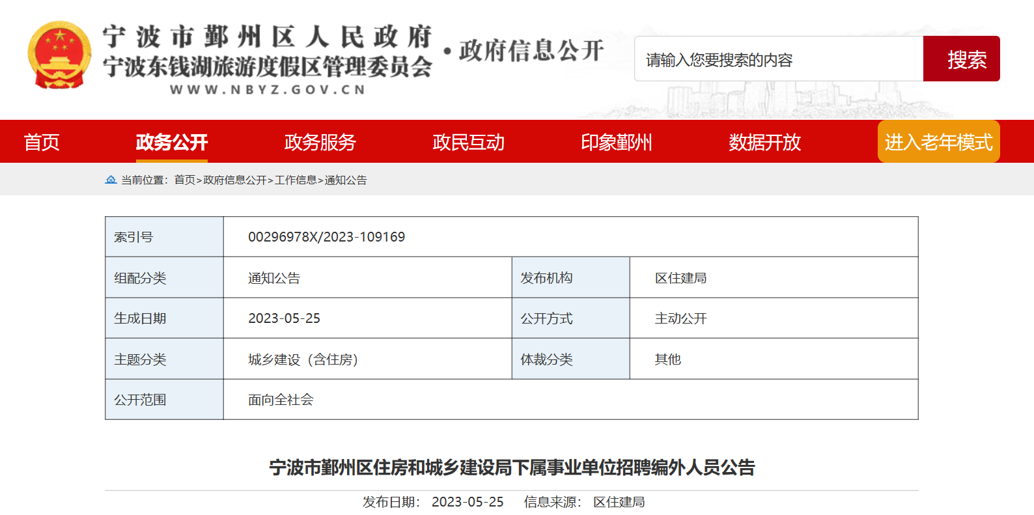
Task: Click the 通知公告 breadcrumb link
Action: coord(346,180)
